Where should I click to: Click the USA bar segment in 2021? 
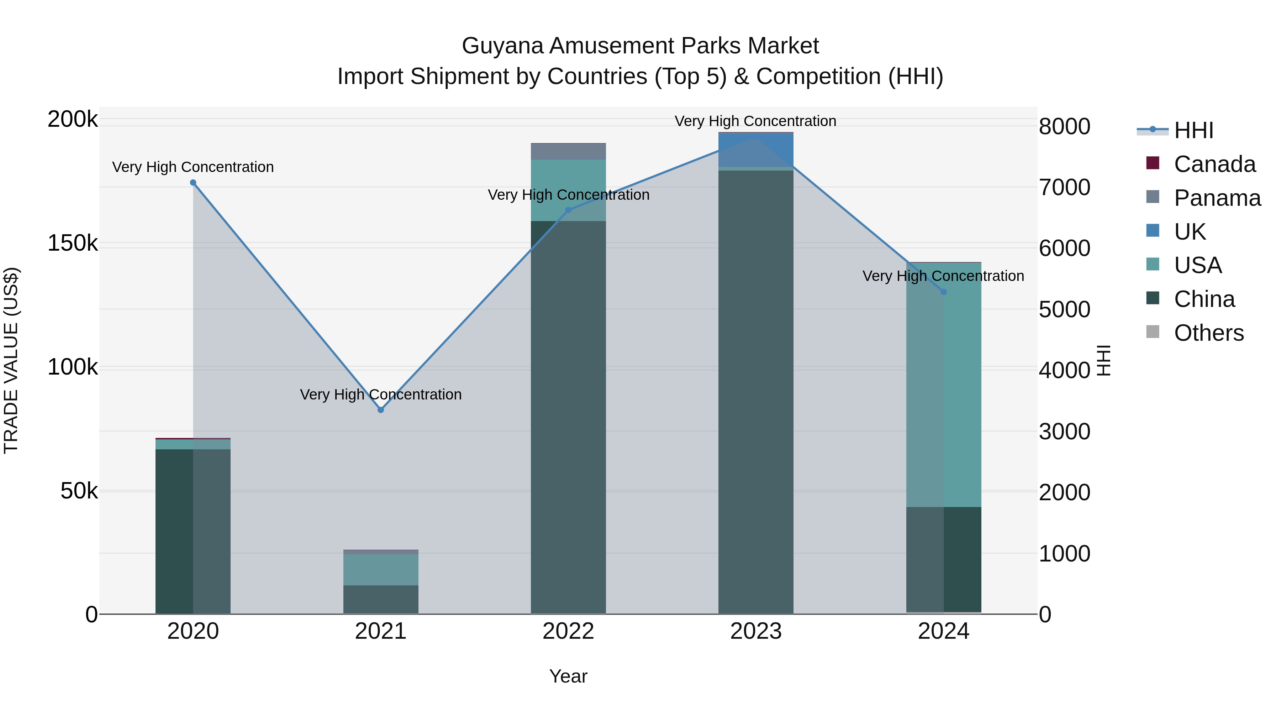pyautogui.click(x=381, y=570)
